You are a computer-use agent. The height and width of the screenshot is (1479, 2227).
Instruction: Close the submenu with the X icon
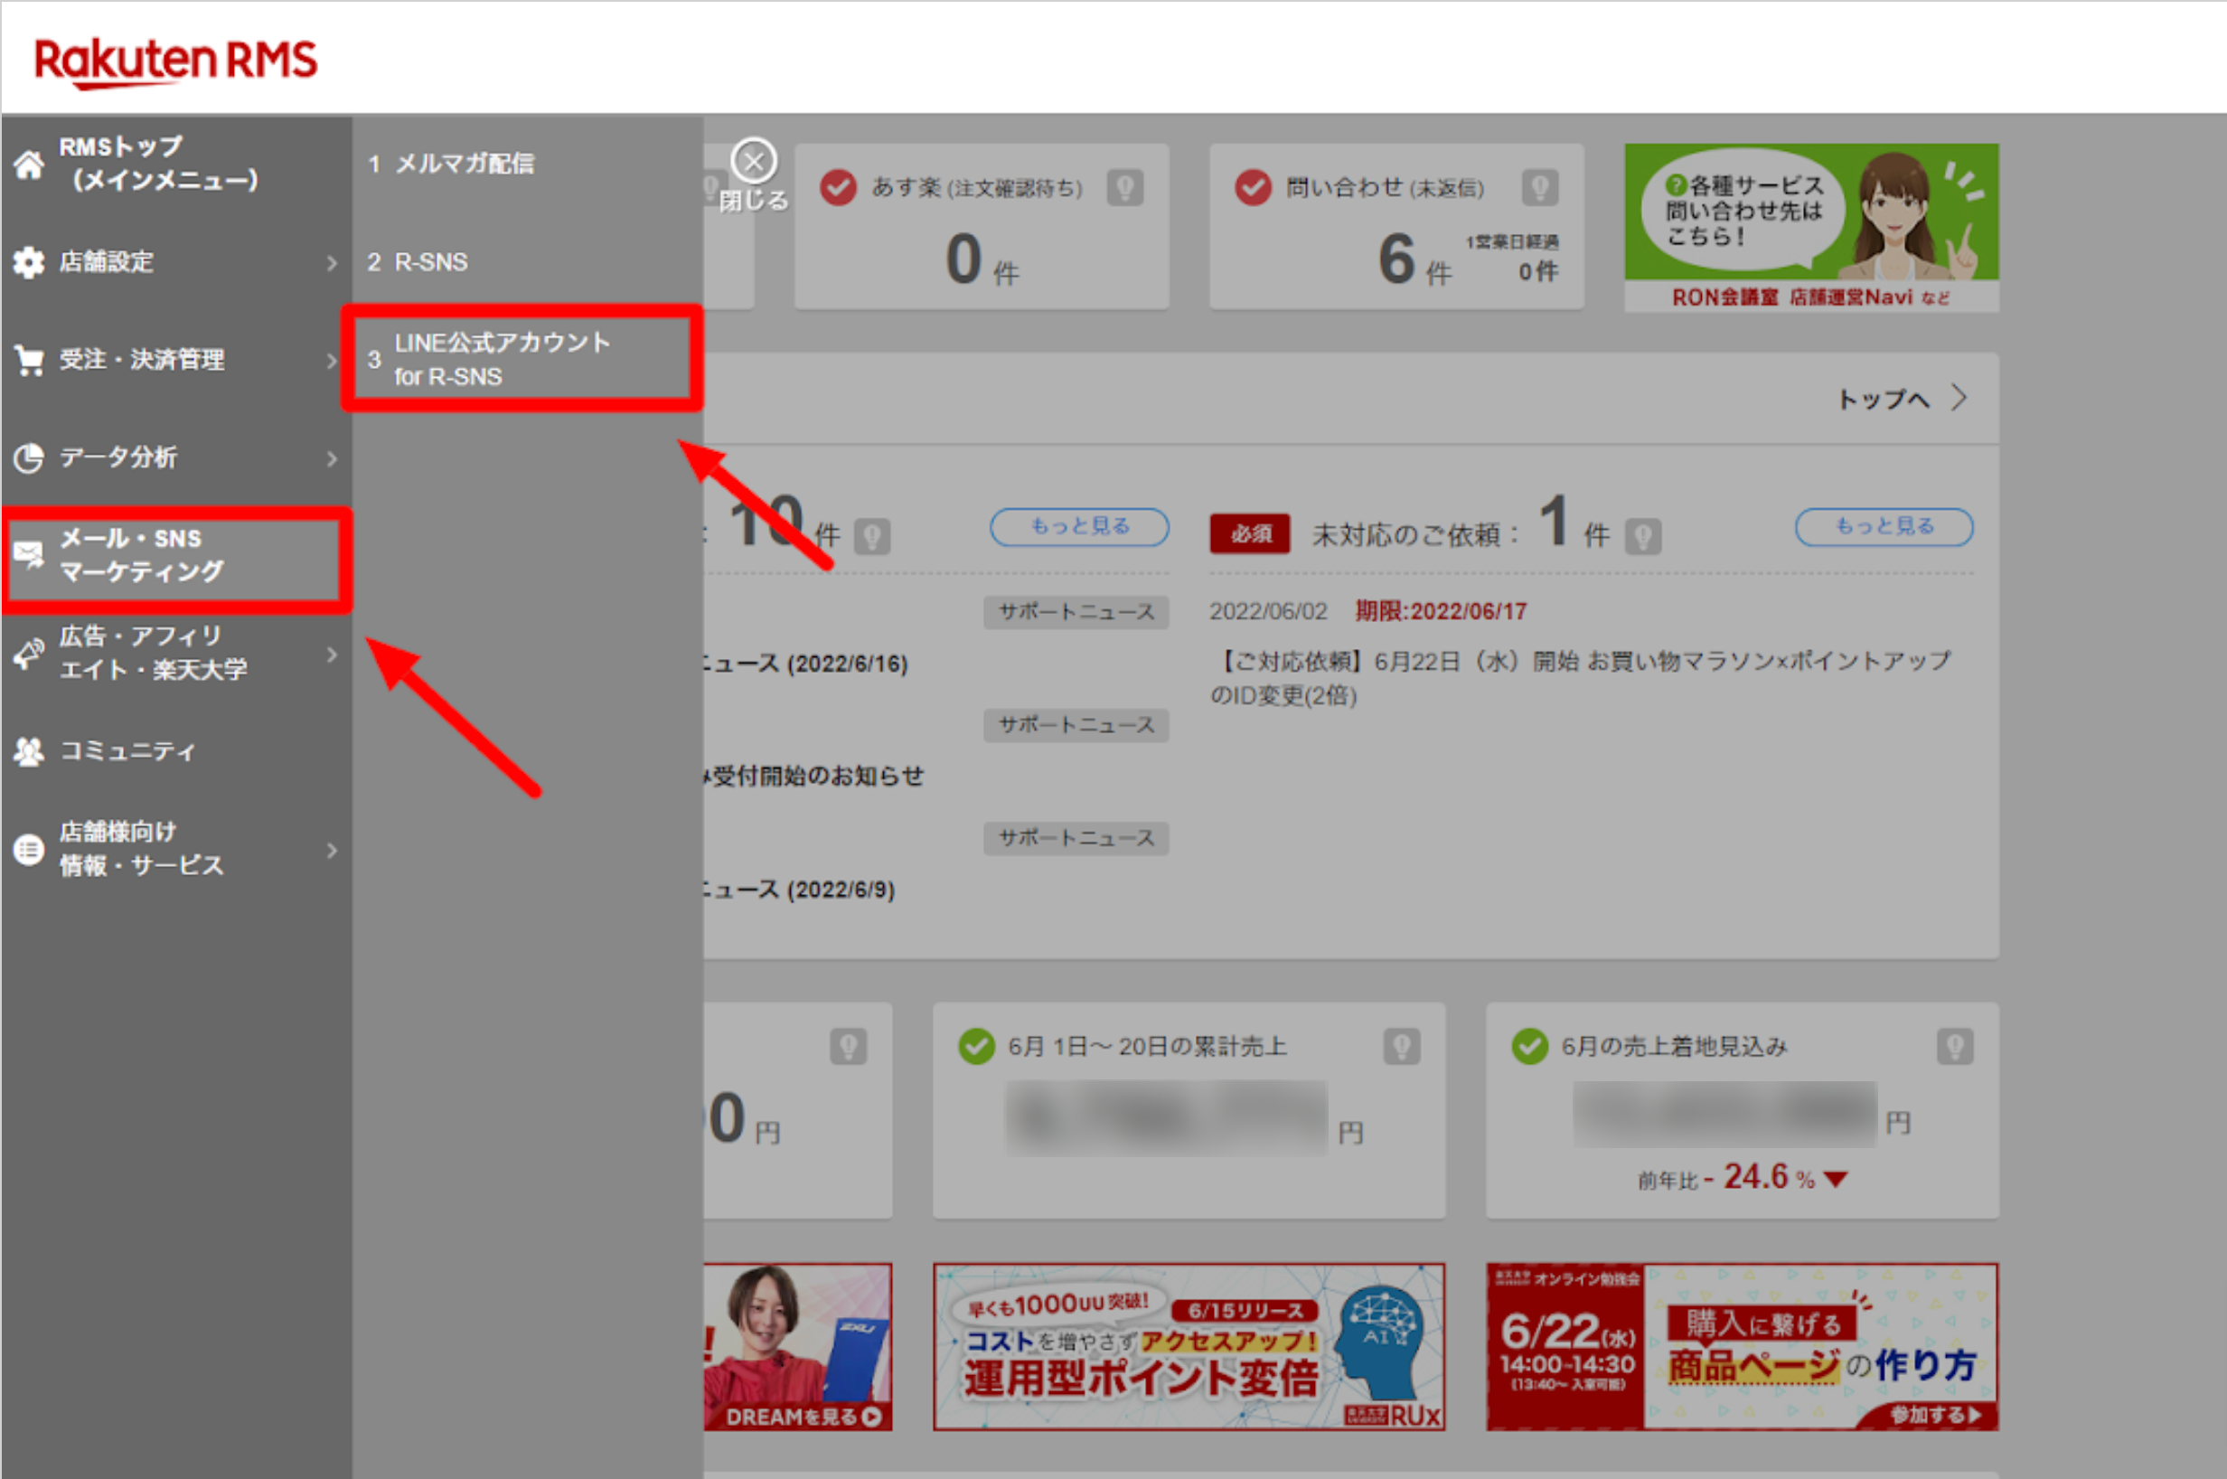754,162
